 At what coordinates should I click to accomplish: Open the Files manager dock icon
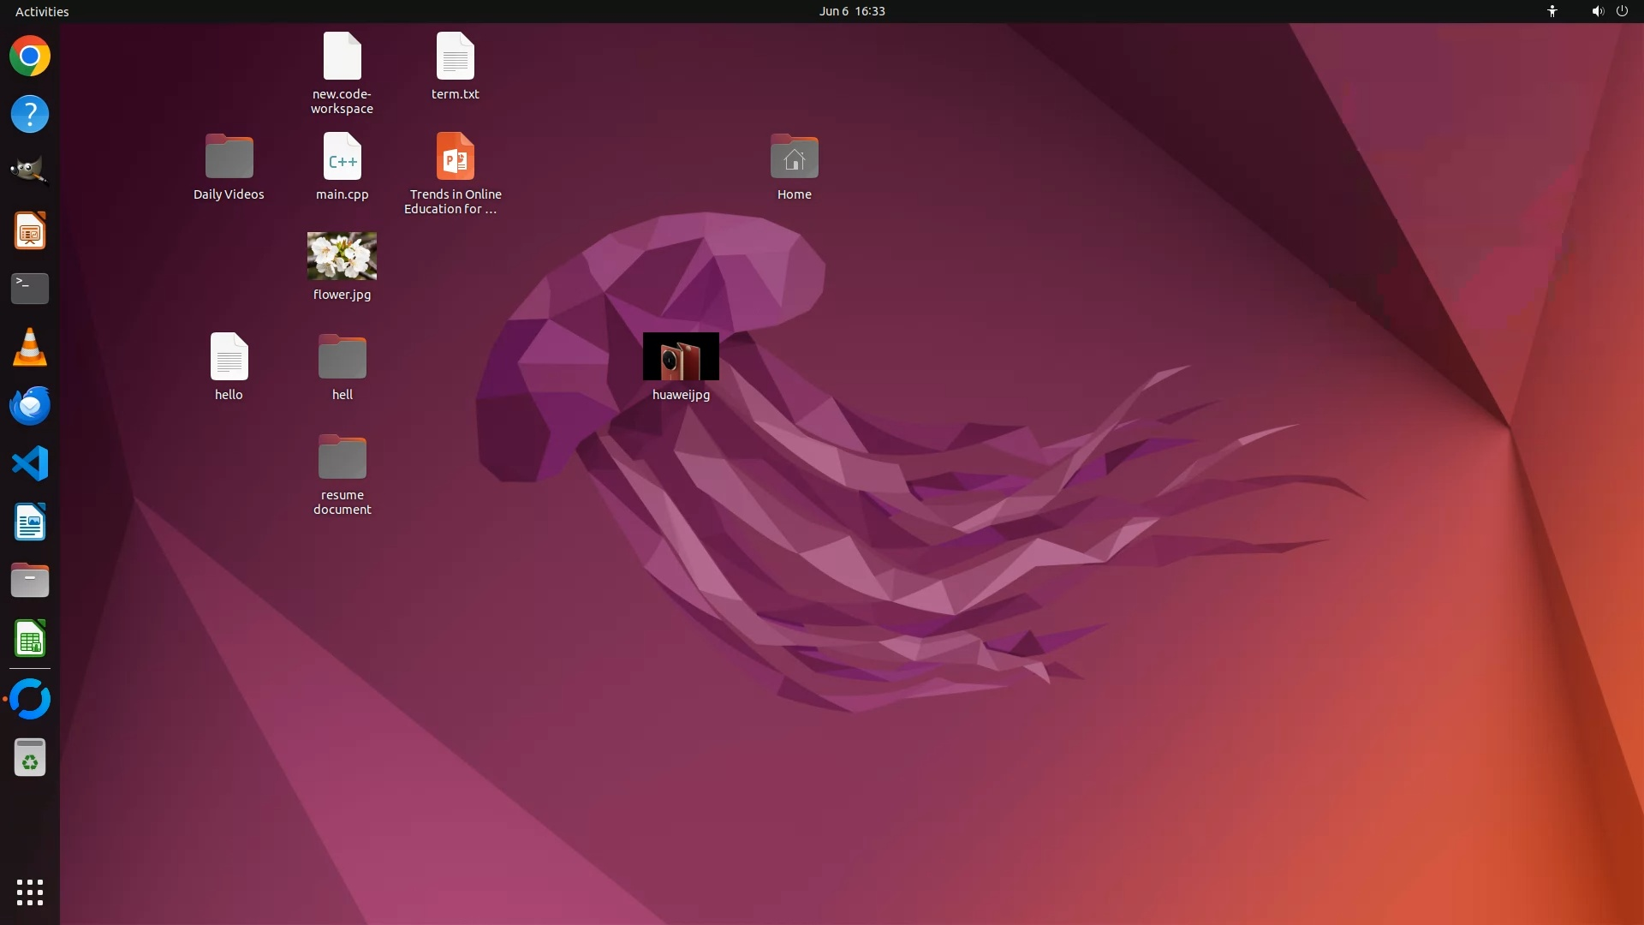(30, 581)
